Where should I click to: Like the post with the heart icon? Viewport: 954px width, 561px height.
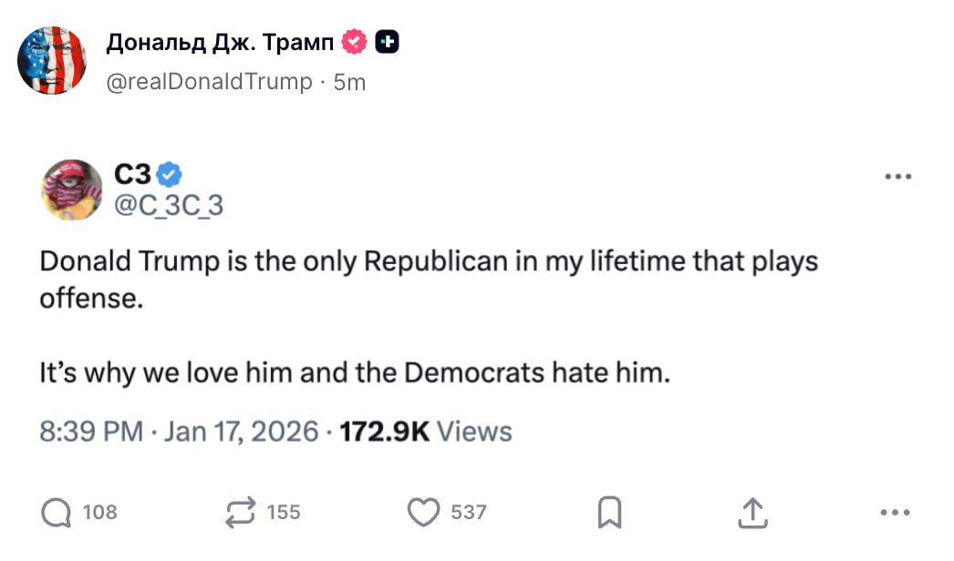coord(422,513)
